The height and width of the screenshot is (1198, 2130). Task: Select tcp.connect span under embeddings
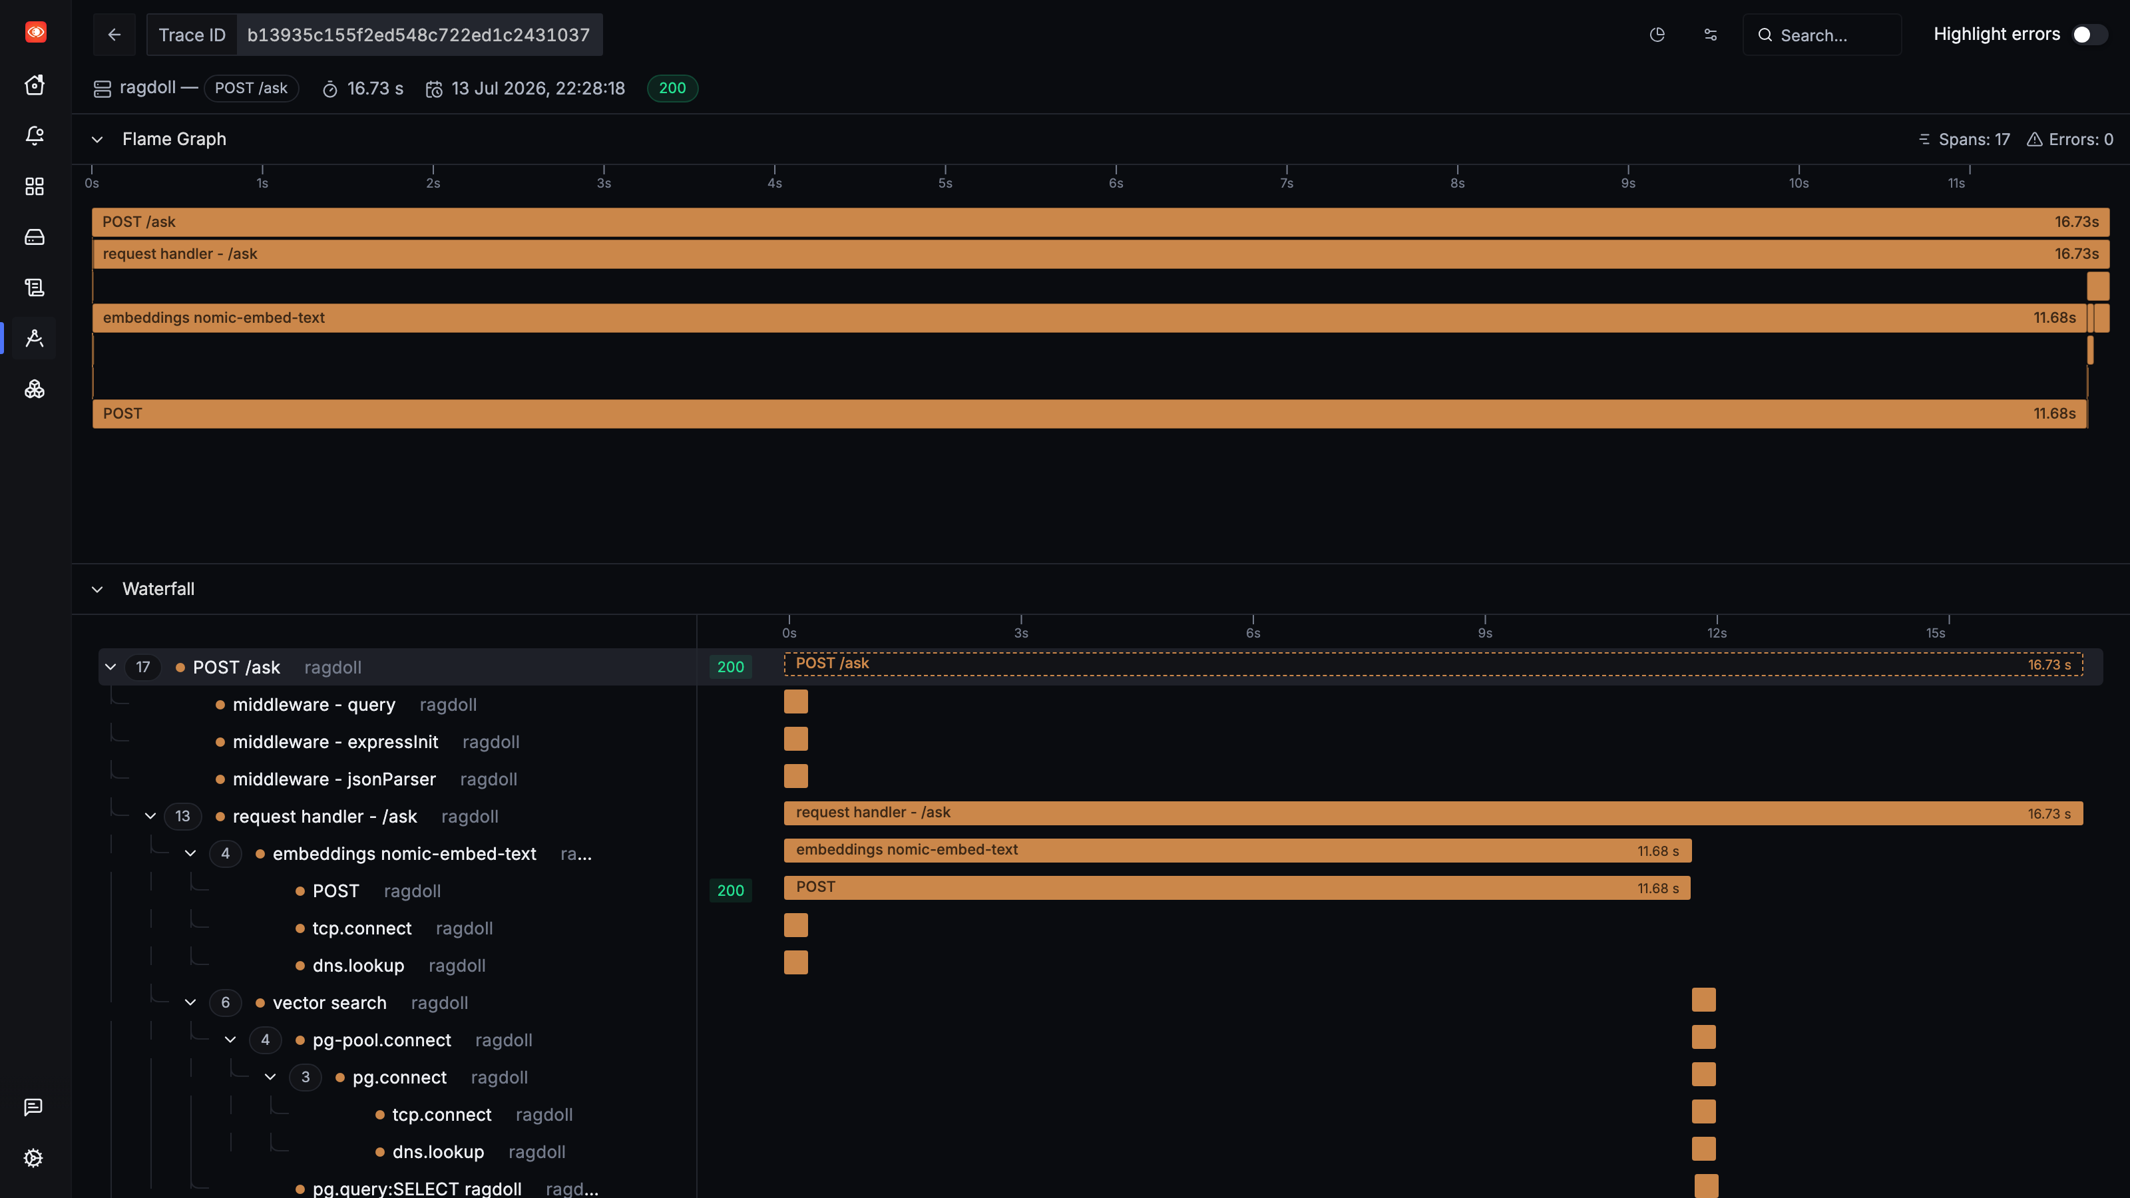[x=362, y=928]
